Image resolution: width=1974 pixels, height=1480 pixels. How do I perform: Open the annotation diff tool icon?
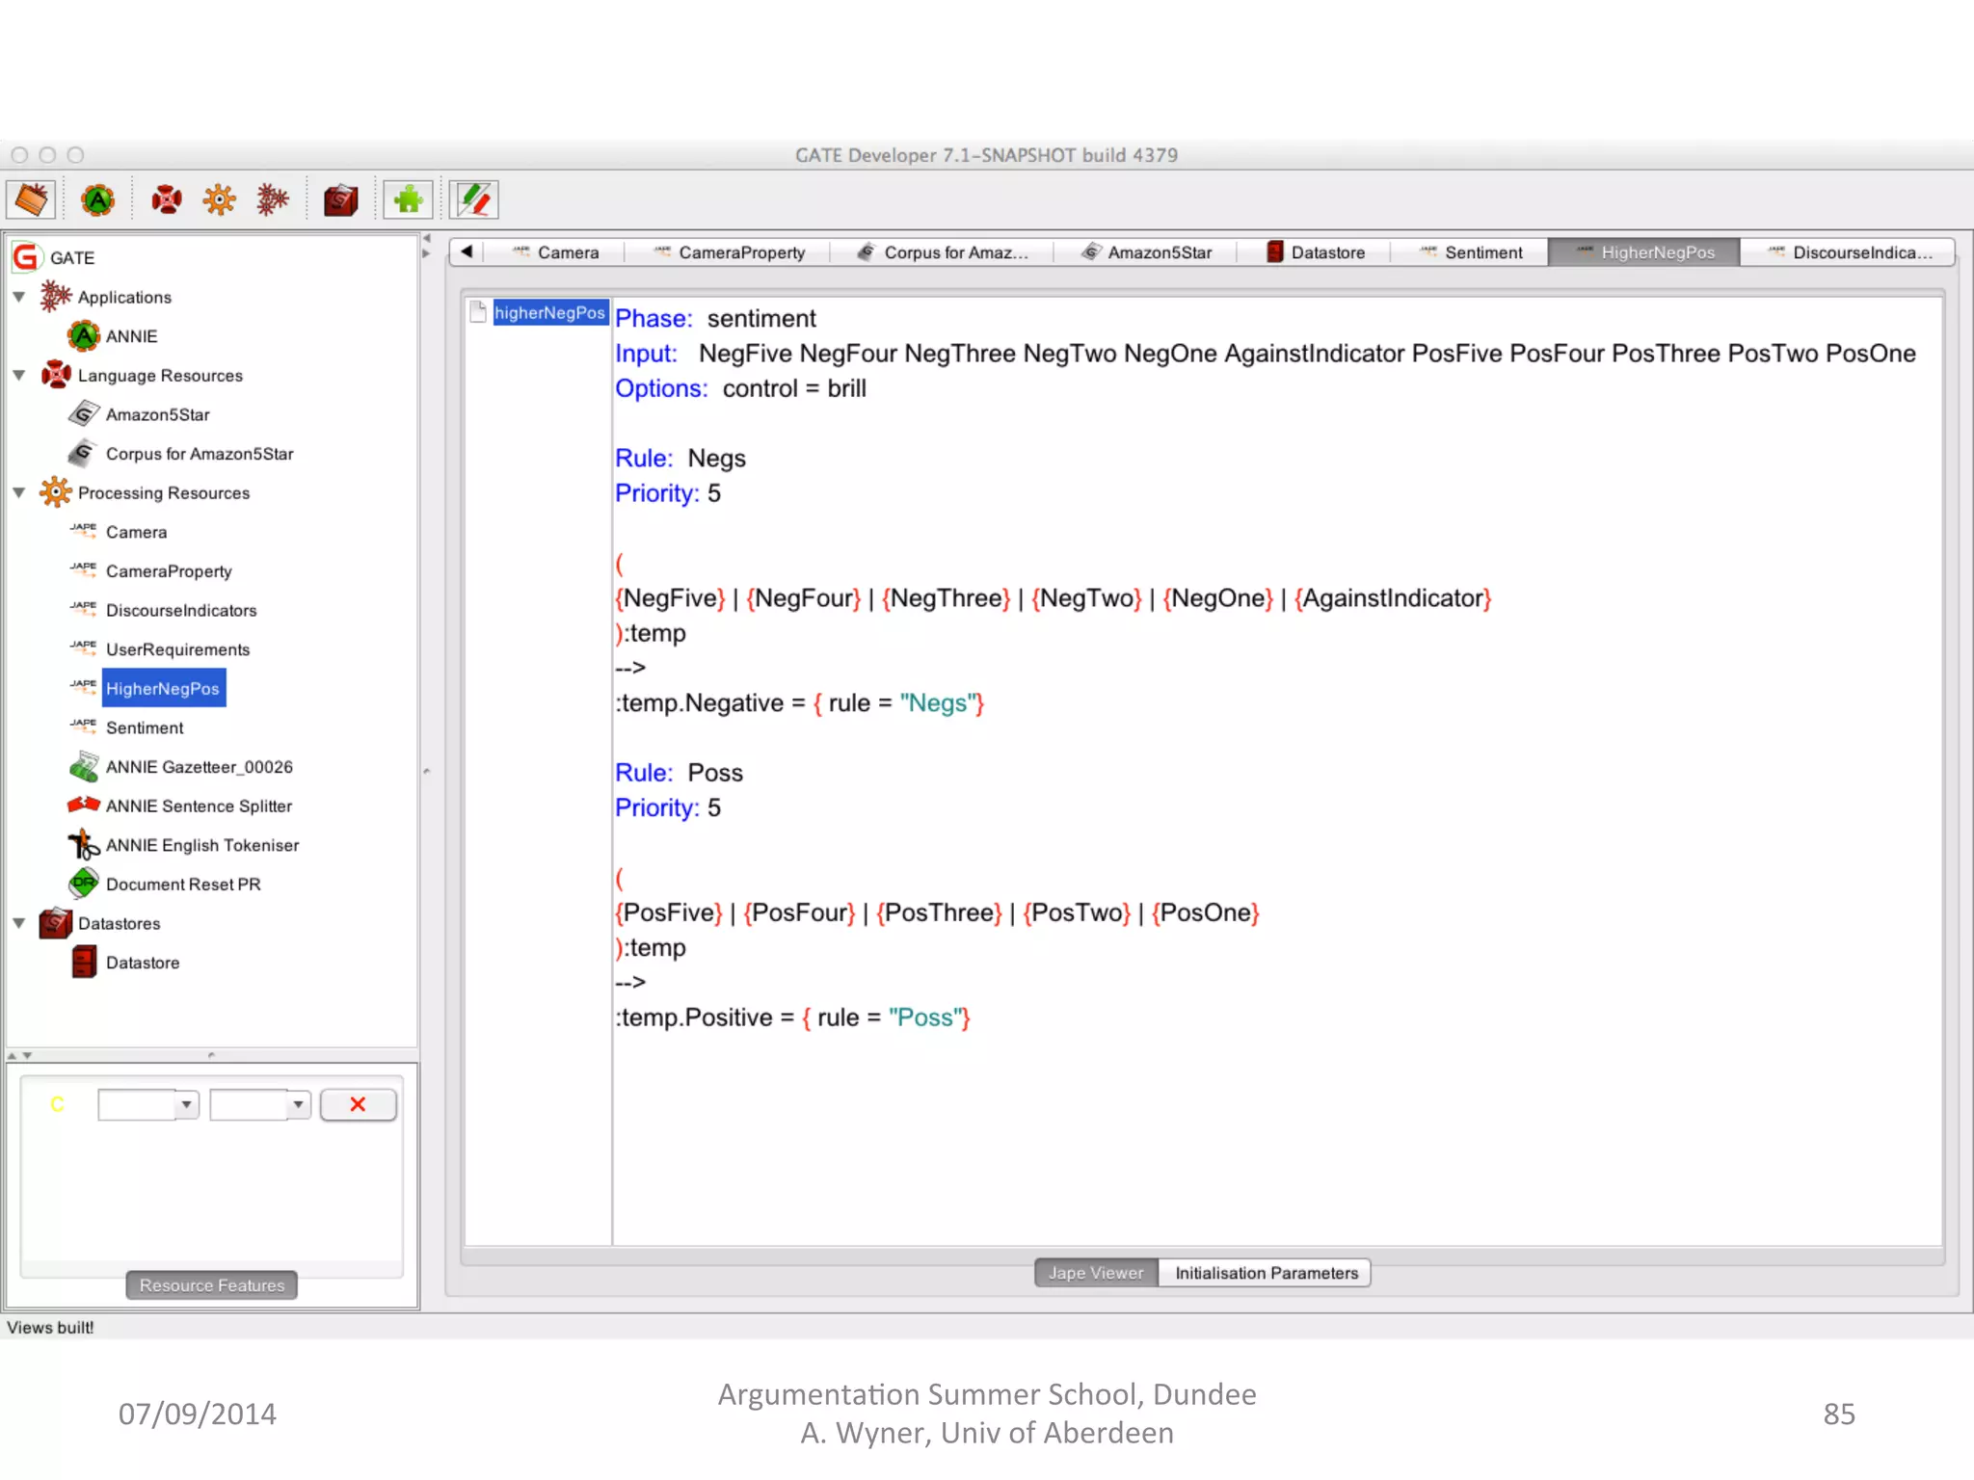pyautogui.click(x=474, y=199)
